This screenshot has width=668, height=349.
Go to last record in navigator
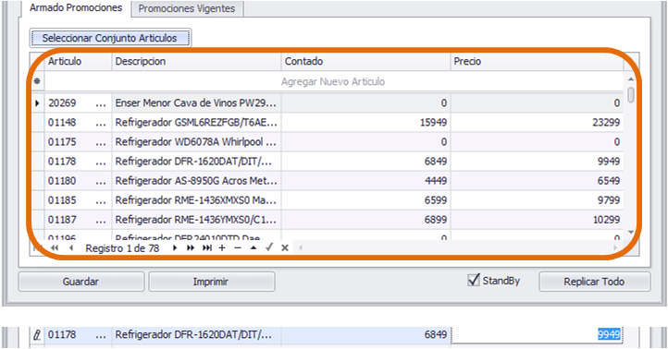206,247
